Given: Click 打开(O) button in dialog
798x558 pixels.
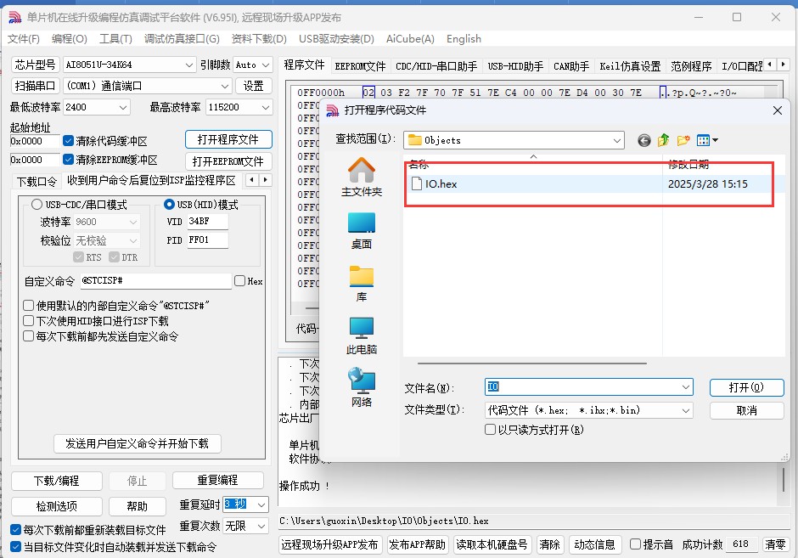Looking at the screenshot, I should tap(746, 387).
